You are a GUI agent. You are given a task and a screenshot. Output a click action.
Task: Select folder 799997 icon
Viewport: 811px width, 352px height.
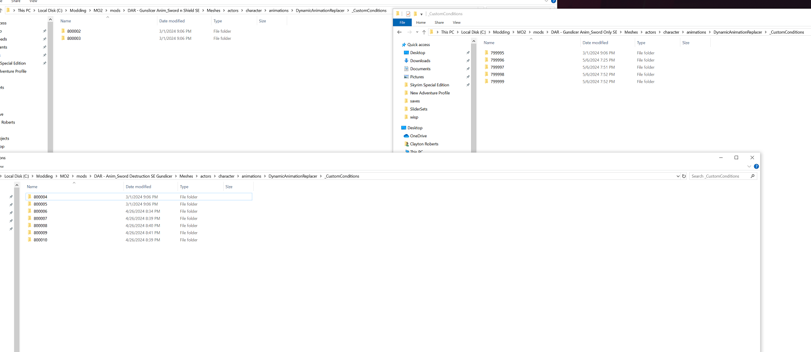pyautogui.click(x=486, y=67)
